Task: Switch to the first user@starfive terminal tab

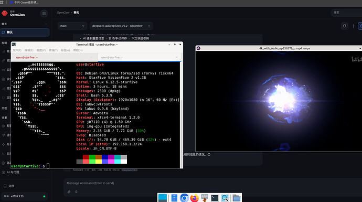Action: point(55,57)
